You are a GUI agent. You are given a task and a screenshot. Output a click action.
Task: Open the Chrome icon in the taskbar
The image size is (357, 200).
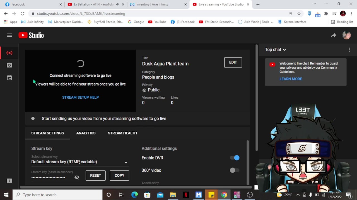(224, 195)
